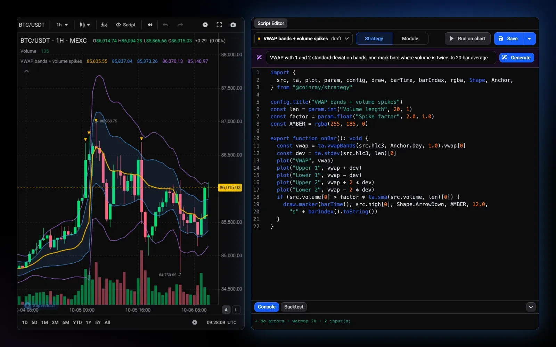Click the Run on chart button
Image resolution: width=556 pixels, height=347 pixels.
(x=467, y=39)
